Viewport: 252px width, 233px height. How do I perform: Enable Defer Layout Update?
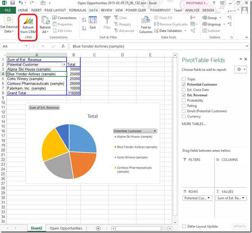click(x=184, y=226)
